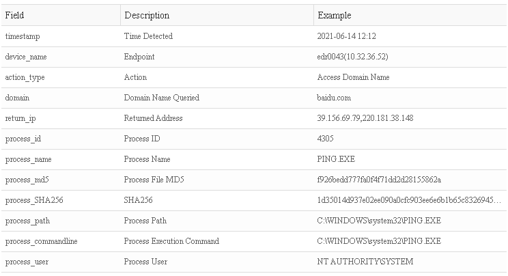Click the truncated SHA256 hash value
The height and width of the screenshot is (276, 508).
coord(410,200)
